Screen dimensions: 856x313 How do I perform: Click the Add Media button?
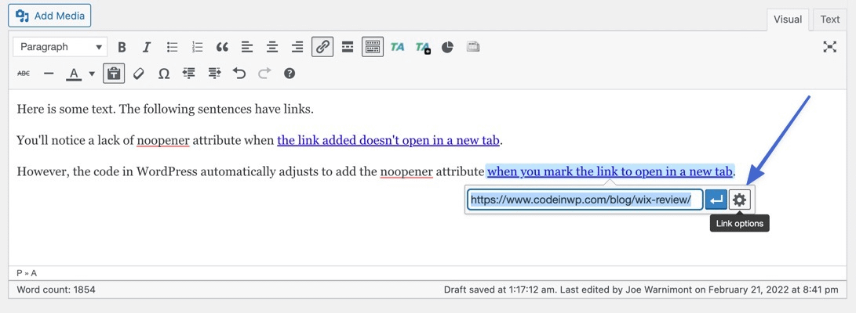tap(49, 16)
